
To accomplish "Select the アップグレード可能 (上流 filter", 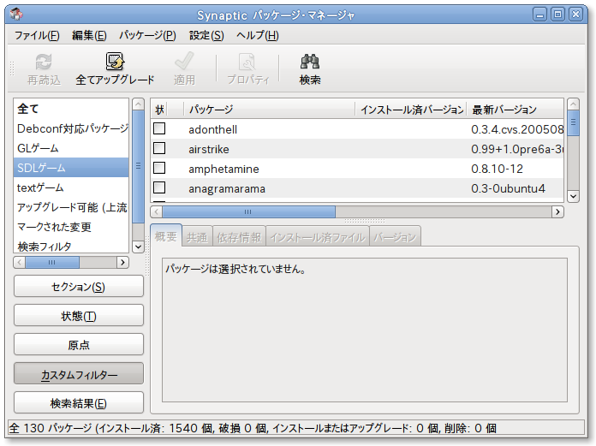I will tap(71, 207).
